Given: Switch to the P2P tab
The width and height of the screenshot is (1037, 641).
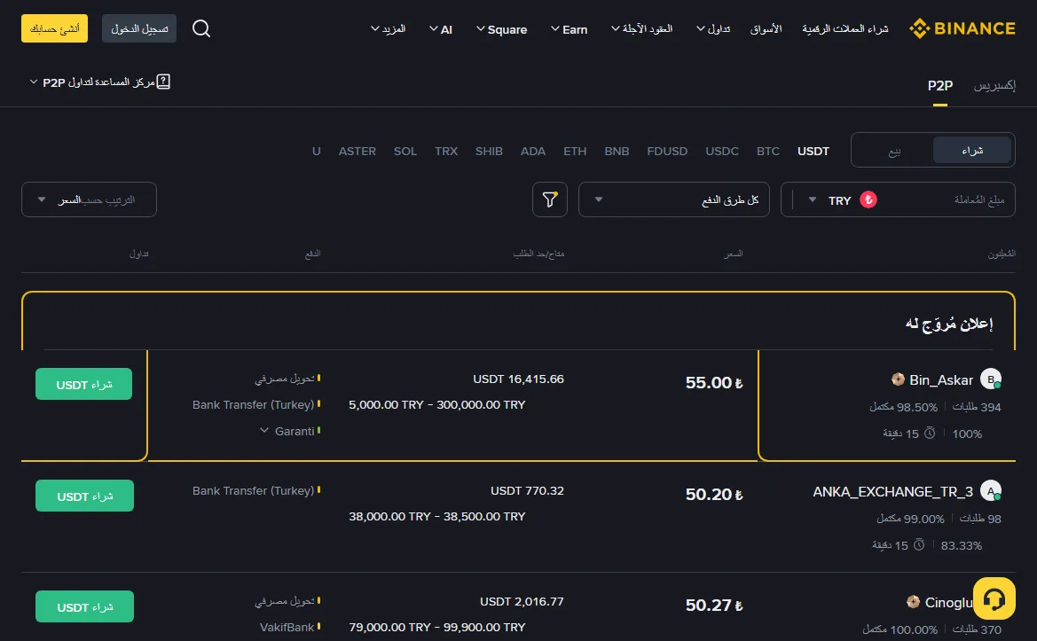Looking at the screenshot, I should tap(939, 85).
